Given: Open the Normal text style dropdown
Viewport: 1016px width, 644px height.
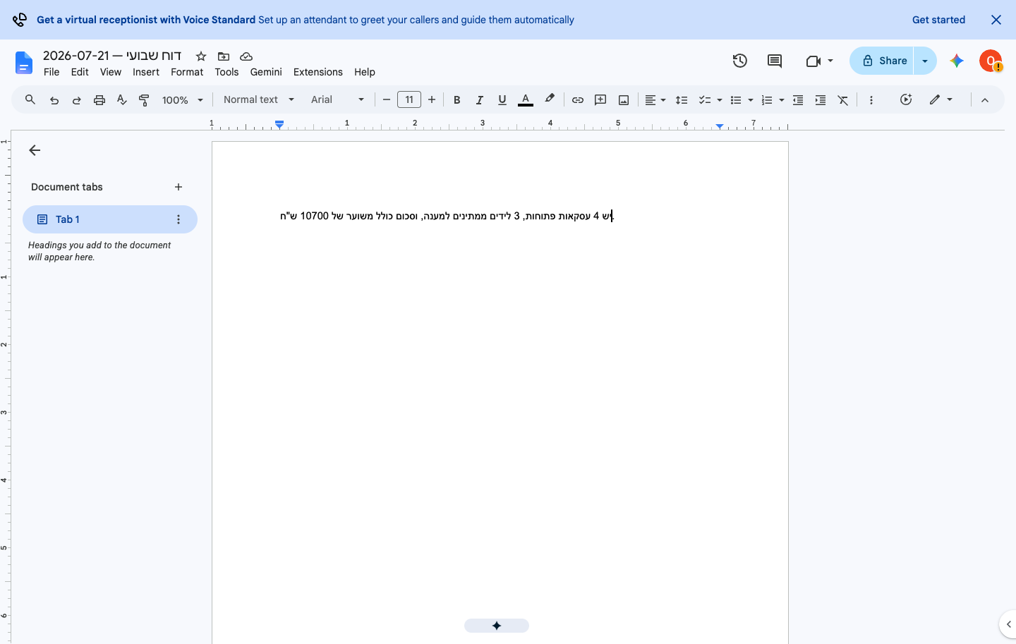Looking at the screenshot, I should tap(258, 100).
